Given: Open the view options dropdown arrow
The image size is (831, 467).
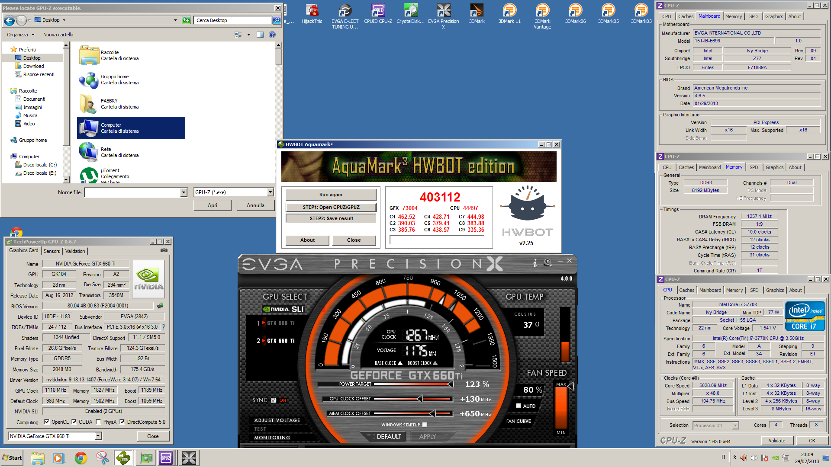Looking at the screenshot, I should click(248, 35).
